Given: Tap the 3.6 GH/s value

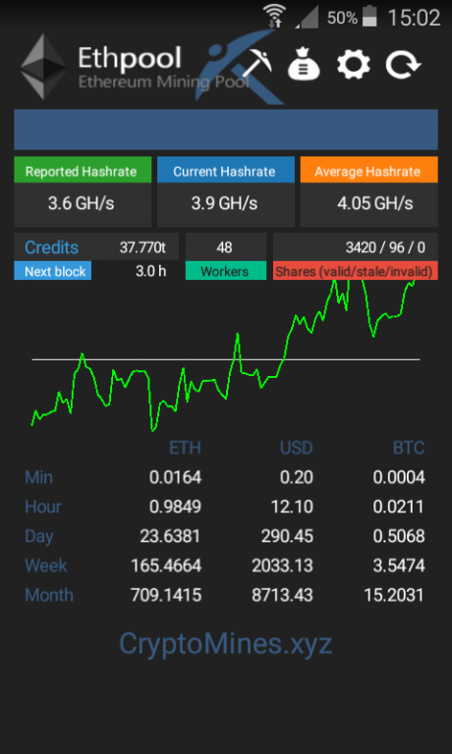Looking at the screenshot, I should (81, 203).
